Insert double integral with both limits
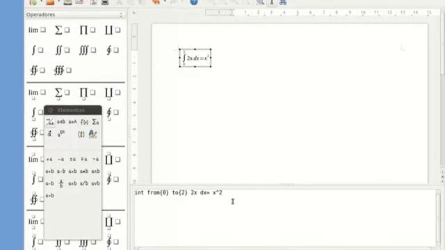The image size is (445, 250). 62,242
